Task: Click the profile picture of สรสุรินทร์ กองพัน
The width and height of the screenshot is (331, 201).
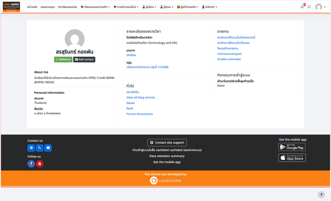Action: [75, 39]
